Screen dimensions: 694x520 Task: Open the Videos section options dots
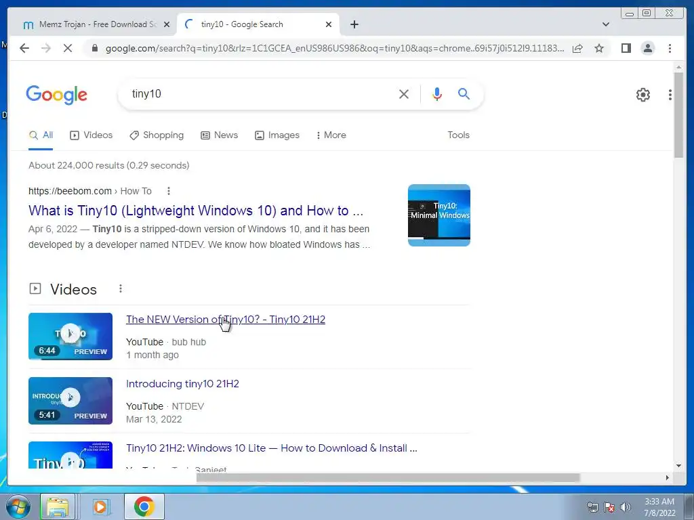tap(121, 288)
